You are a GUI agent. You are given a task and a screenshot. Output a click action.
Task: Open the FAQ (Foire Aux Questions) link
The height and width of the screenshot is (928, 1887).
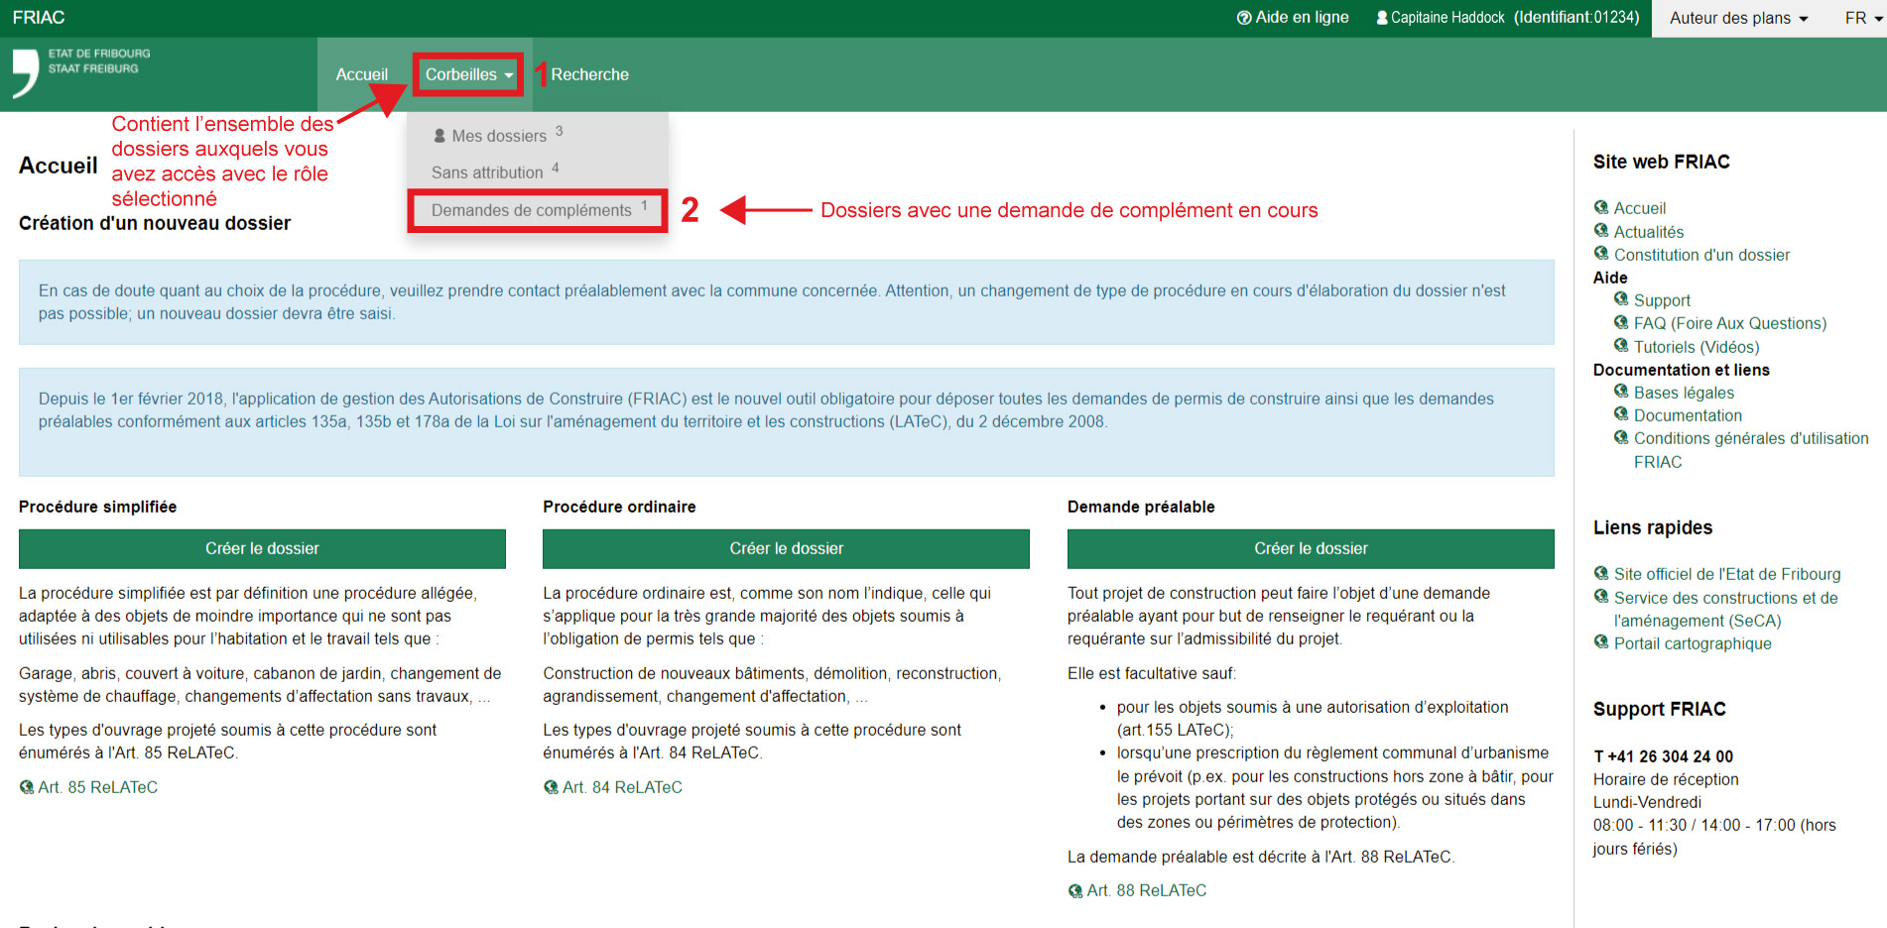(x=1729, y=323)
